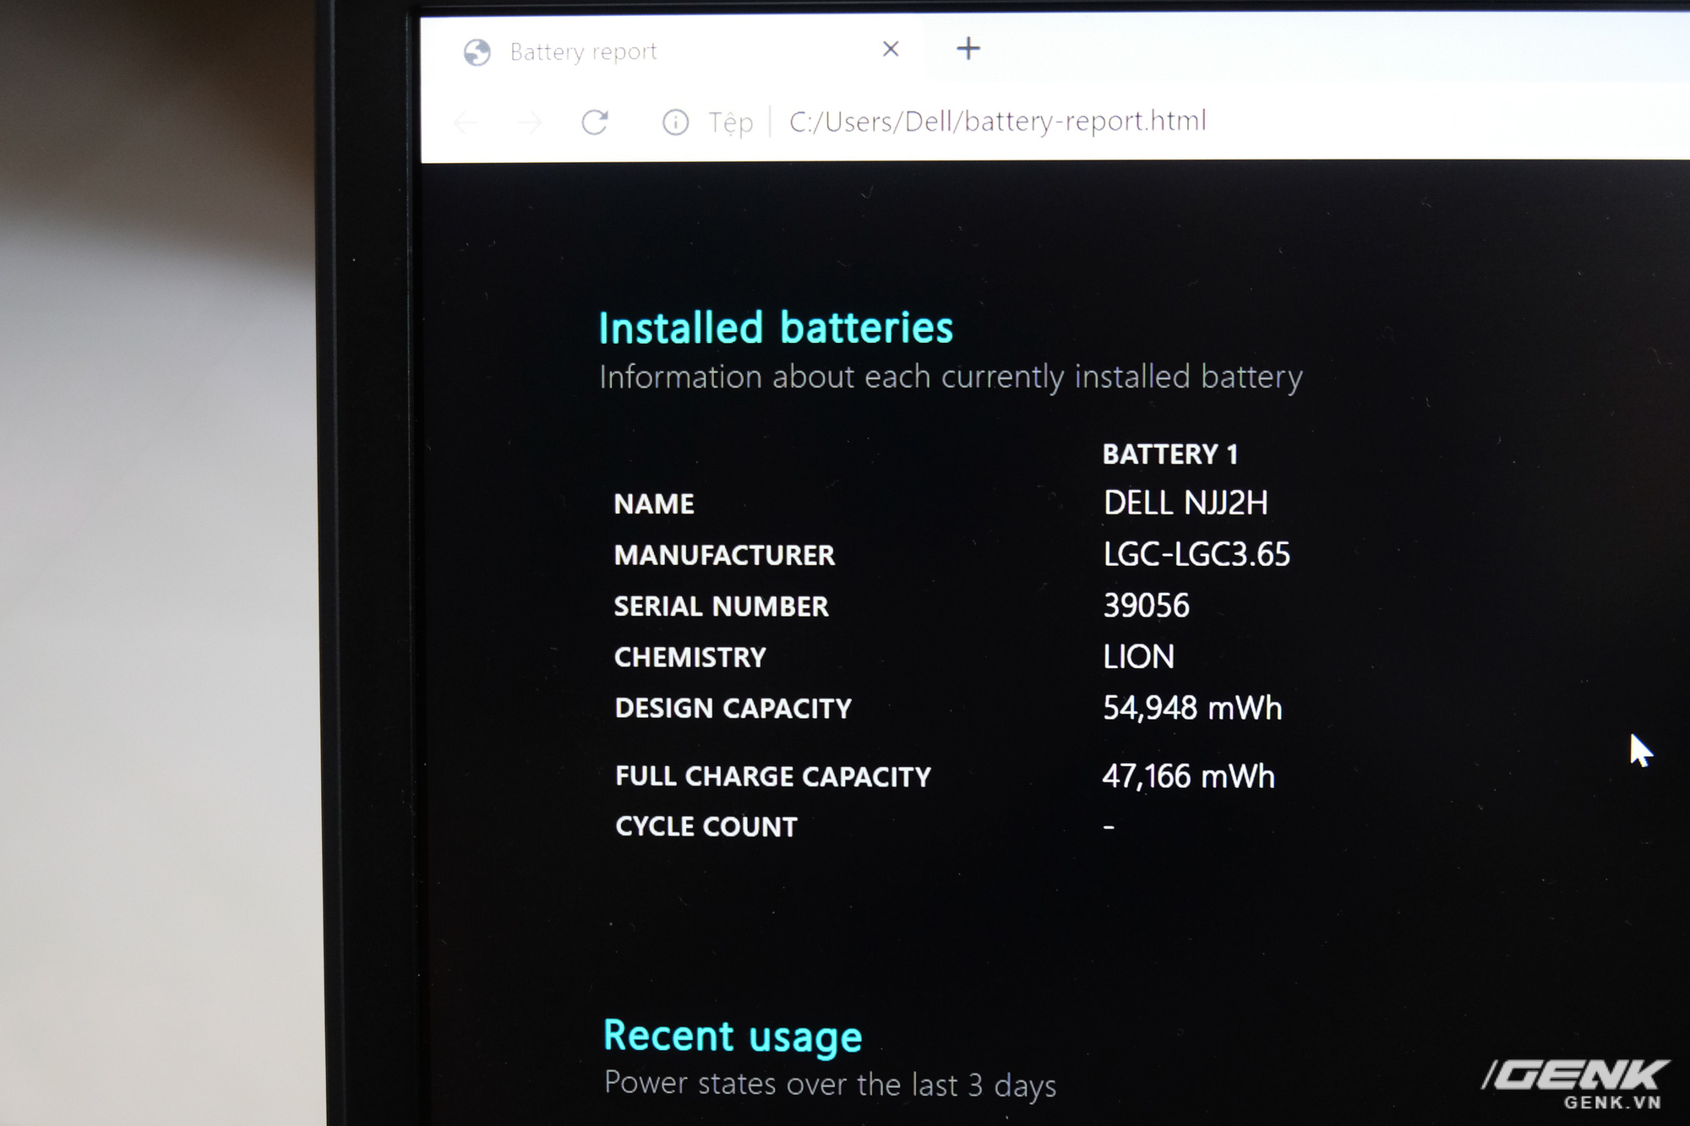Go forward with the forward arrow

pos(530,123)
